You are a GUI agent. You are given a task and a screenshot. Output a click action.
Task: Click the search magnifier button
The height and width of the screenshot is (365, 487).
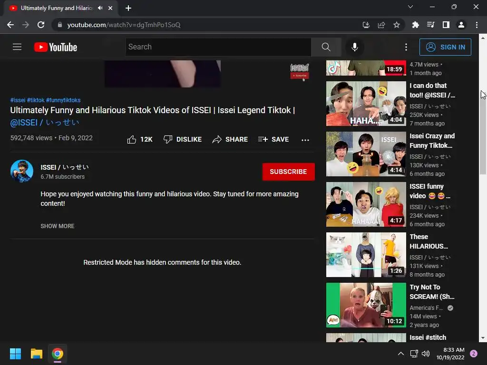point(326,47)
